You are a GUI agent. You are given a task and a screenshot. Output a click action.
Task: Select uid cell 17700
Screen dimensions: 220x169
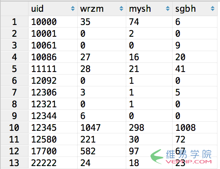coord(53,151)
